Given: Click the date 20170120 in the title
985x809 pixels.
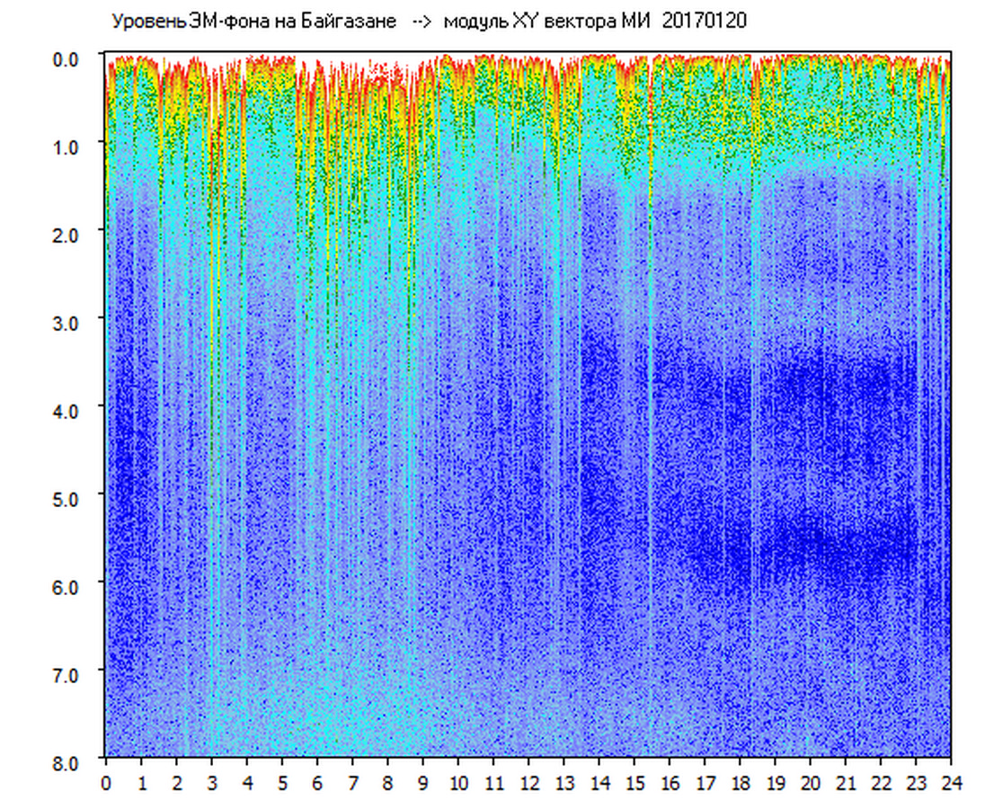Looking at the screenshot, I should [704, 22].
